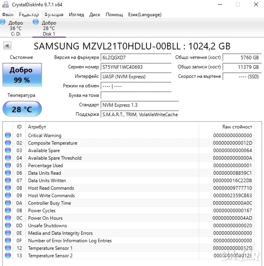Open the Език(Language) menu

coord(144,15)
